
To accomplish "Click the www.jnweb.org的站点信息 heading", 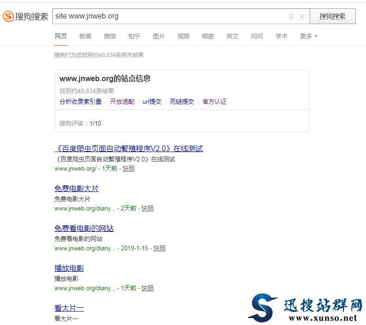I will click(x=105, y=78).
